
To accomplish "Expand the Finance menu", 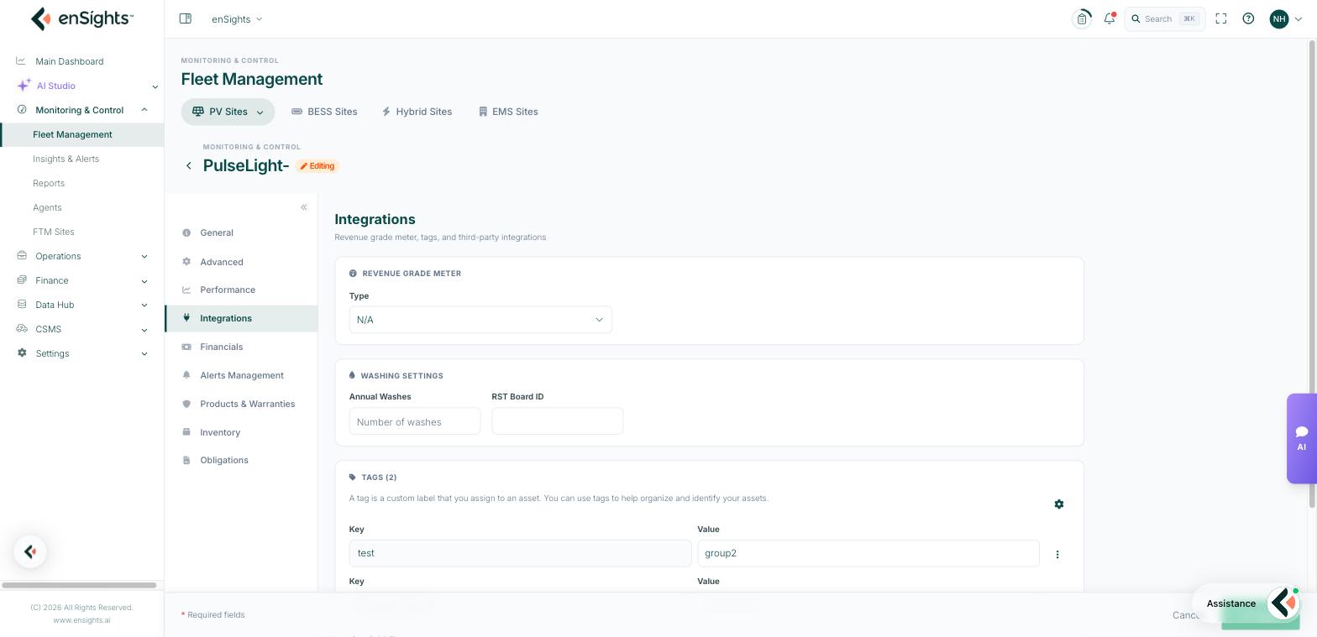I will (144, 280).
